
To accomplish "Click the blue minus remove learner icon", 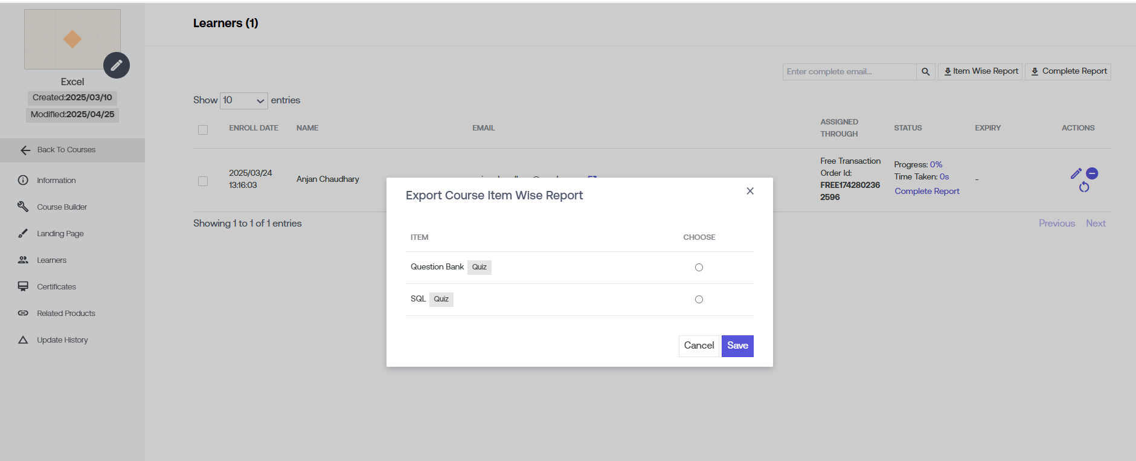I will pos(1092,173).
